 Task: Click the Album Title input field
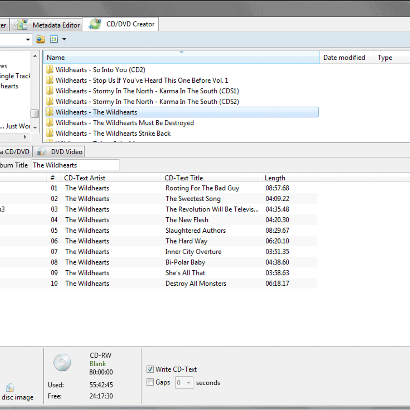tap(76, 165)
